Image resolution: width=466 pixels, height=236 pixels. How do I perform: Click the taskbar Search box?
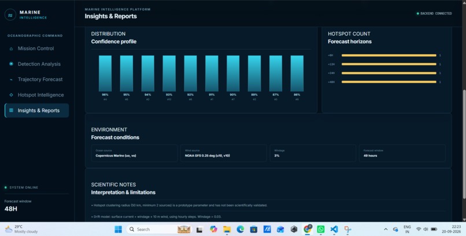[160, 229]
